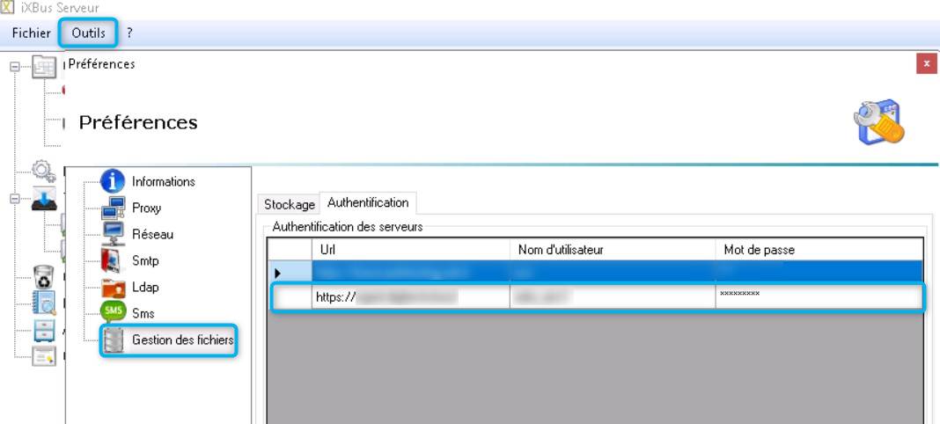Open the Réseau preferences page
The height and width of the screenshot is (424, 940).
152,234
